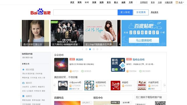Click the post count icon under 贴吧会员吧
Viewport: 187px width, 105px height.
tap(140, 71)
